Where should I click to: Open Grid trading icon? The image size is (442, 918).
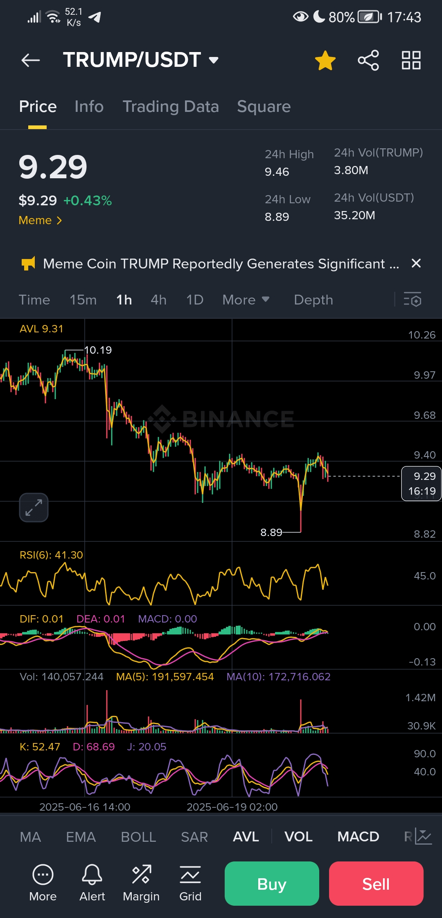(190, 883)
